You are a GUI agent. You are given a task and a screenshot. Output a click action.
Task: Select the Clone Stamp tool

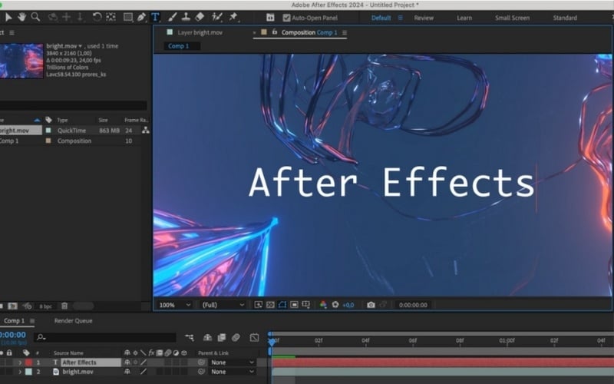186,17
